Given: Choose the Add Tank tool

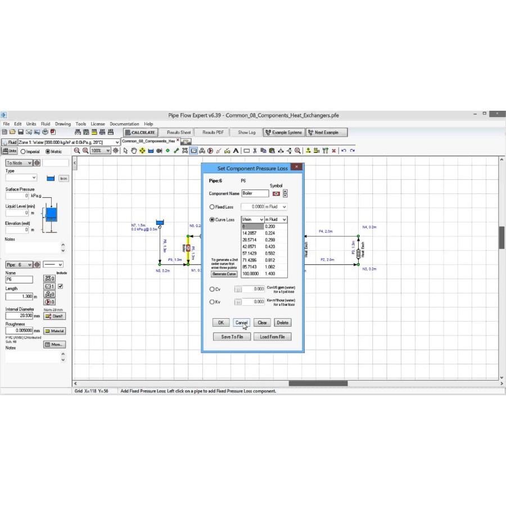Looking at the screenshot, I should click(151, 151).
